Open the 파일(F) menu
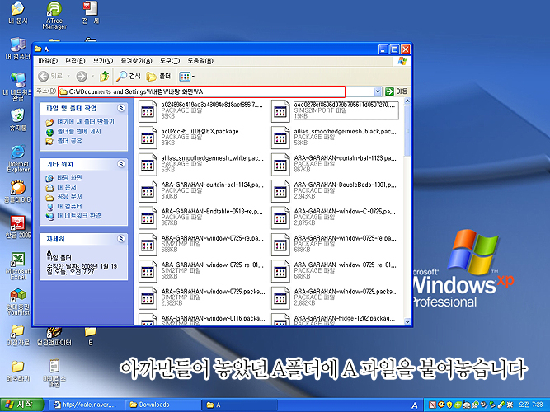 click(x=49, y=61)
